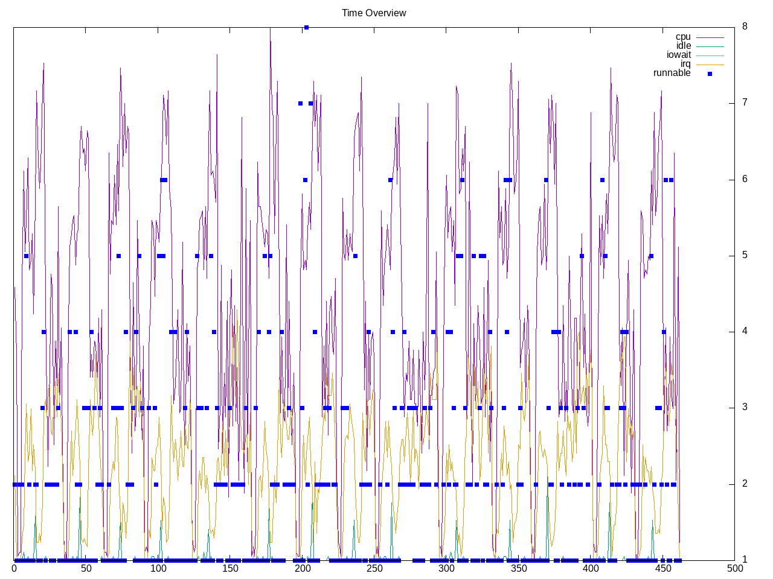
Task: Click the 'Time Overview' chart title
Action: point(374,13)
